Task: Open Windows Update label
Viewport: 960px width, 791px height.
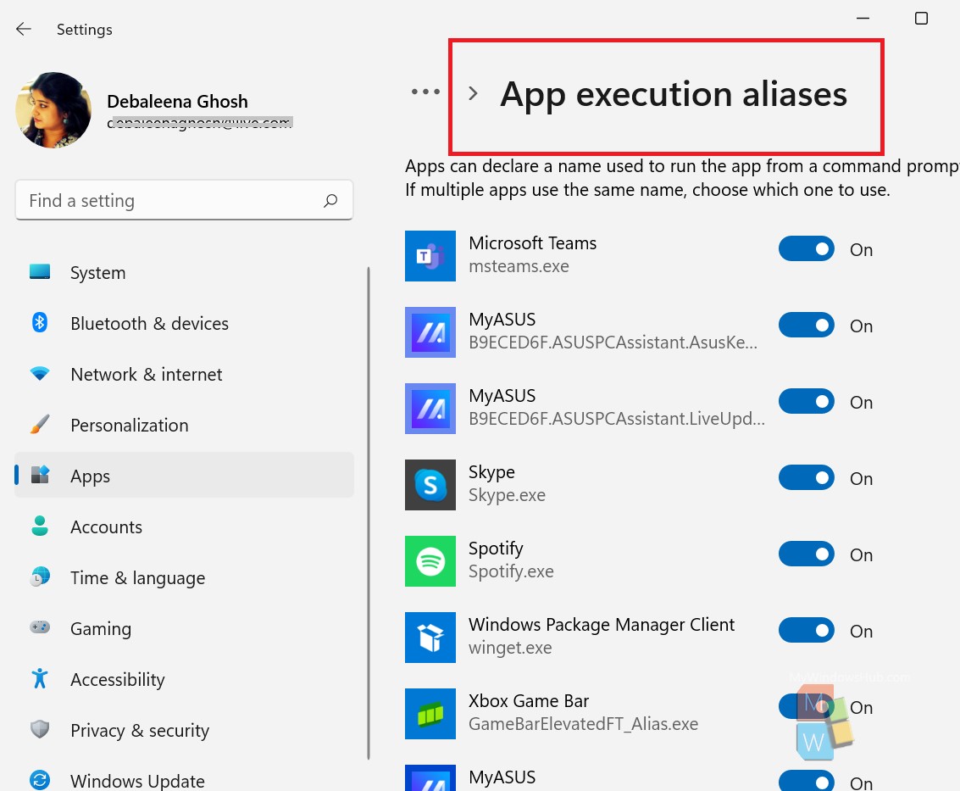Action: (x=137, y=781)
